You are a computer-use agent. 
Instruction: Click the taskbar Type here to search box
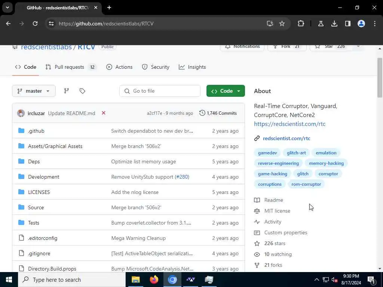(71, 280)
